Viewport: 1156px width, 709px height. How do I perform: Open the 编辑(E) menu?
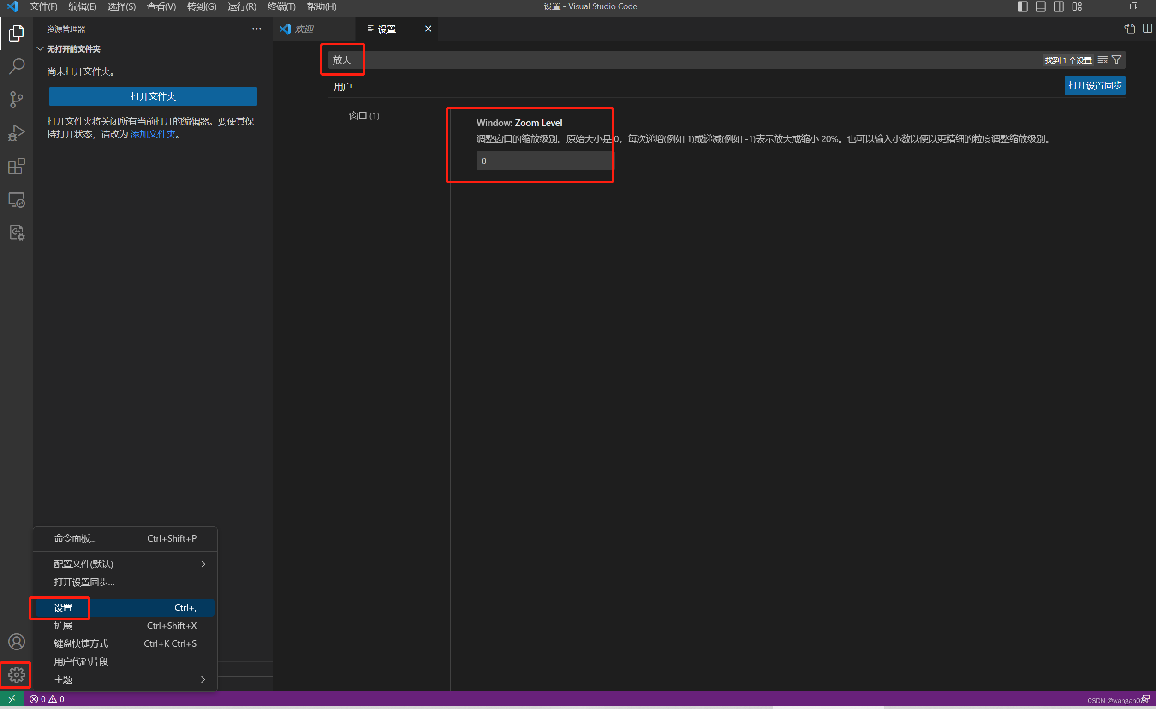[83, 6]
